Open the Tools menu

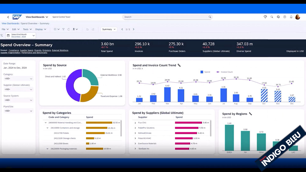point(27,29)
